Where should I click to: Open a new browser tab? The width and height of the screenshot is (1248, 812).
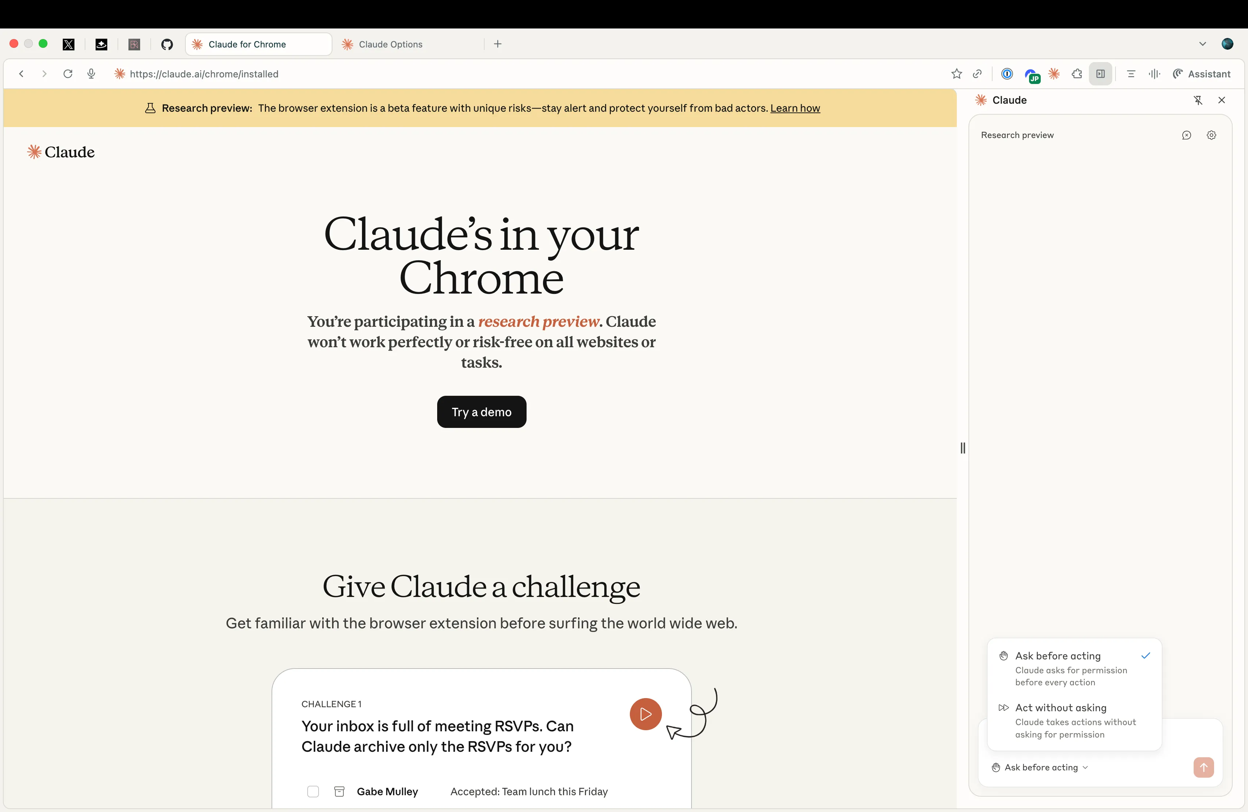tap(498, 44)
